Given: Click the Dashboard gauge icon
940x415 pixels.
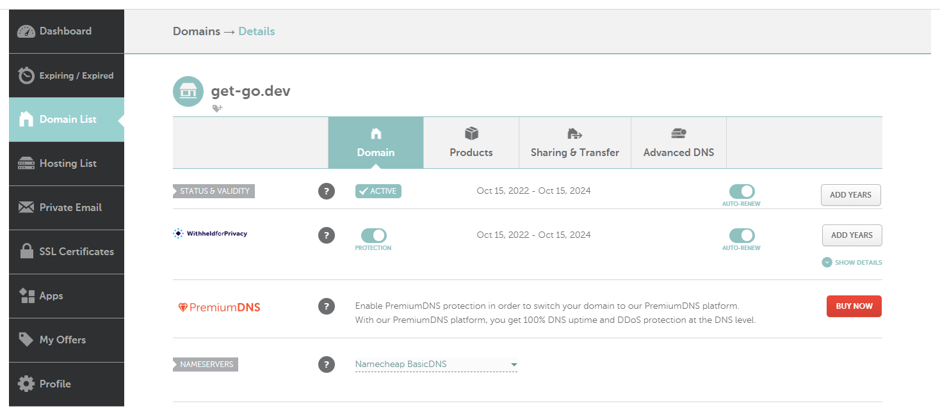Looking at the screenshot, I should (x=26, y=31).
